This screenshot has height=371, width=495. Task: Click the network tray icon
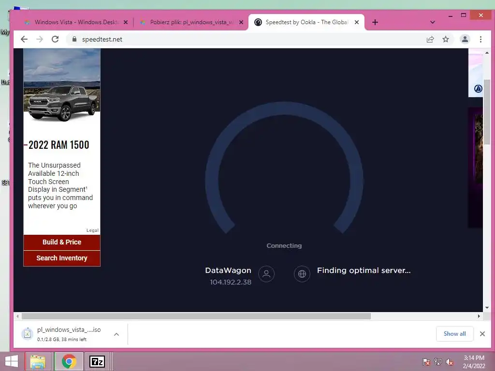pyautogui.click(x=438, y=361)
